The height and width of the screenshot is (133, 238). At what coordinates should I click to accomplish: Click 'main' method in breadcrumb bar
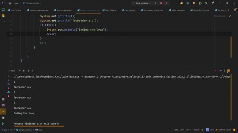point(39,130)
